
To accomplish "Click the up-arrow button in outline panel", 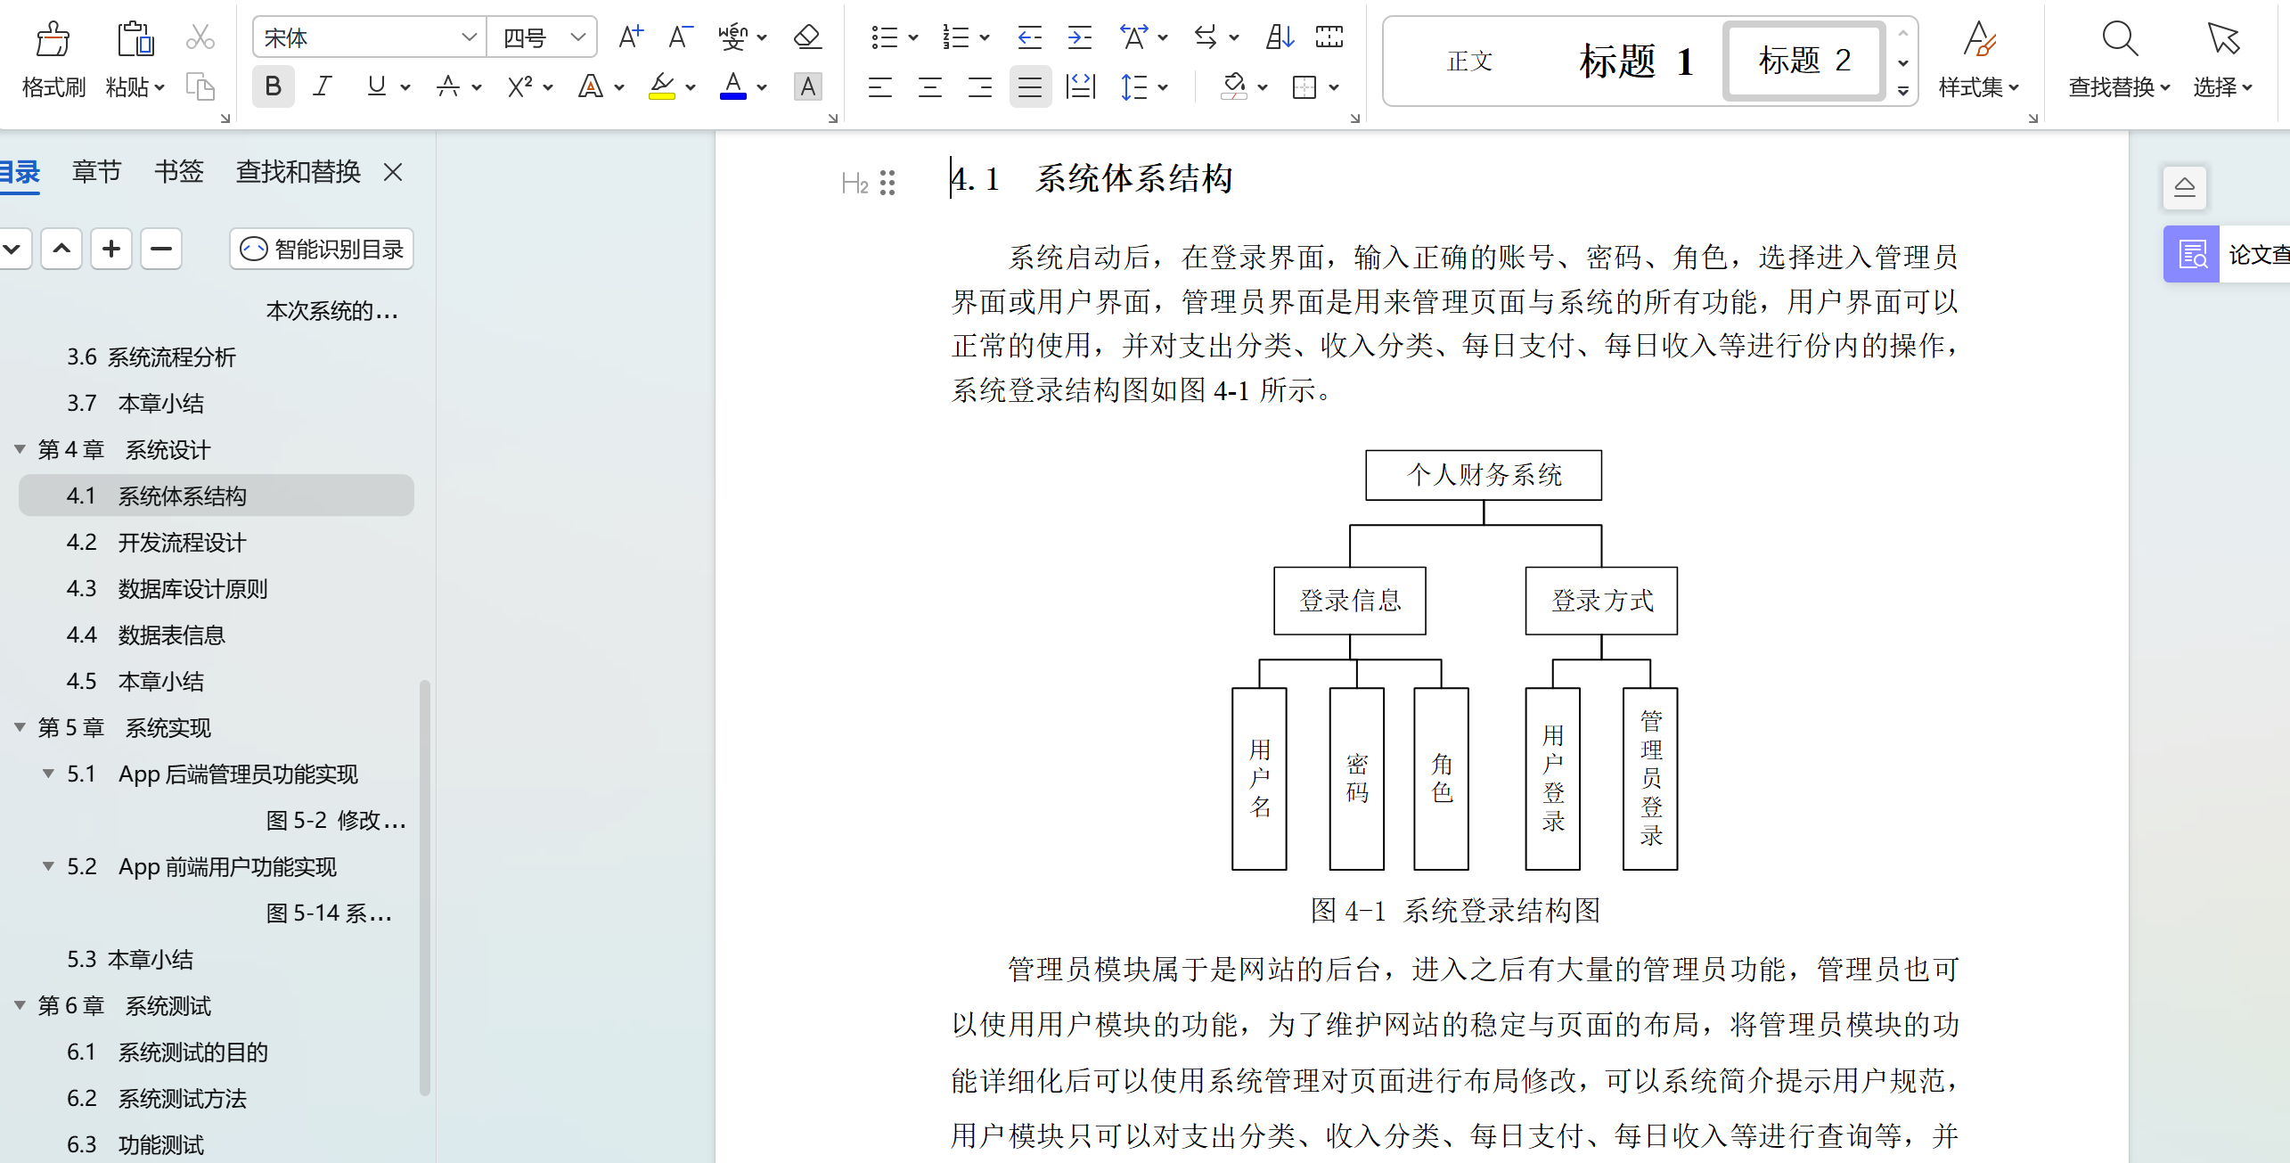I will point(61,249).
